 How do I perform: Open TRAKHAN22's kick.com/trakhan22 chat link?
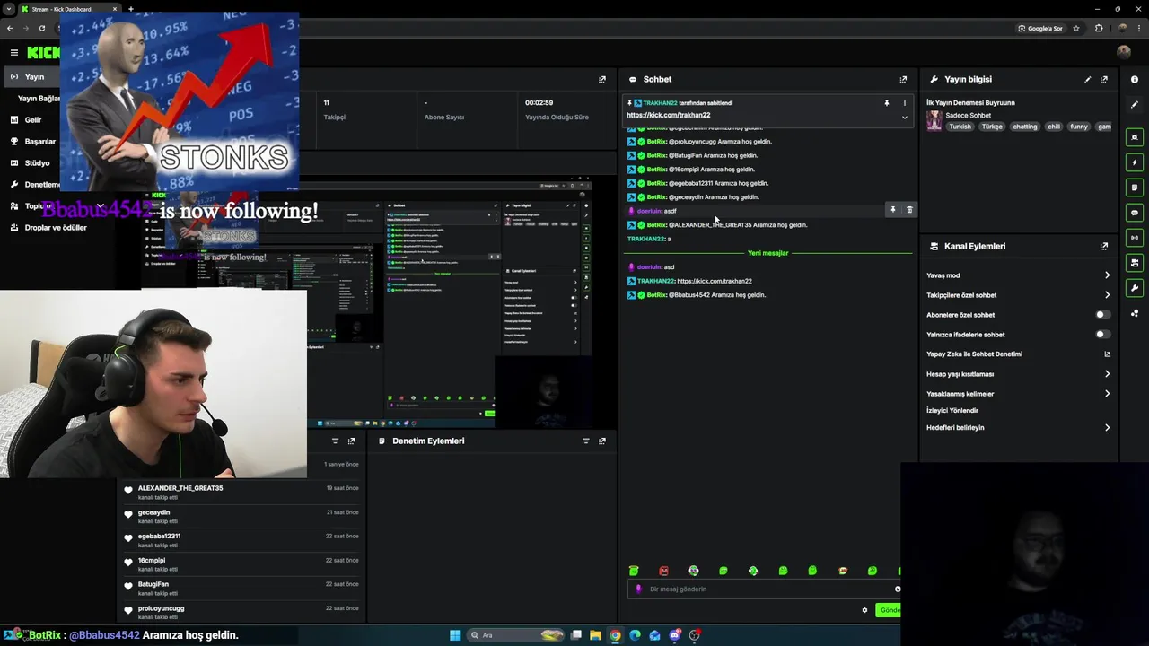(x=715, y=281)
